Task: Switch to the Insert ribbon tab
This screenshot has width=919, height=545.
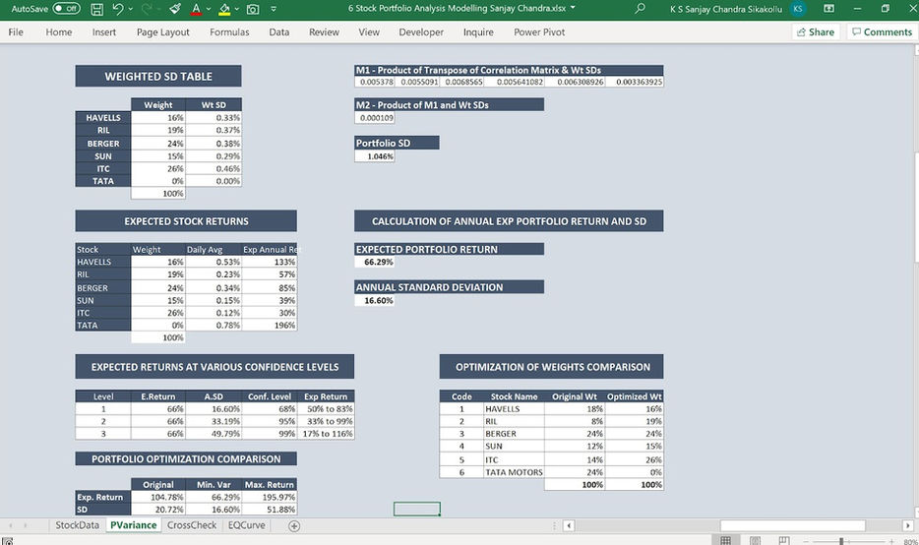Action: tap(103, 32)
